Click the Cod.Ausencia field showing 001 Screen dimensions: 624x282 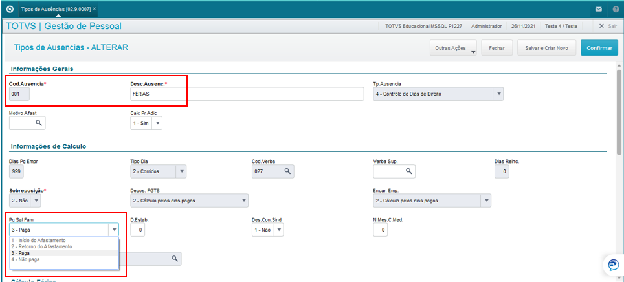tap(19, 94)
